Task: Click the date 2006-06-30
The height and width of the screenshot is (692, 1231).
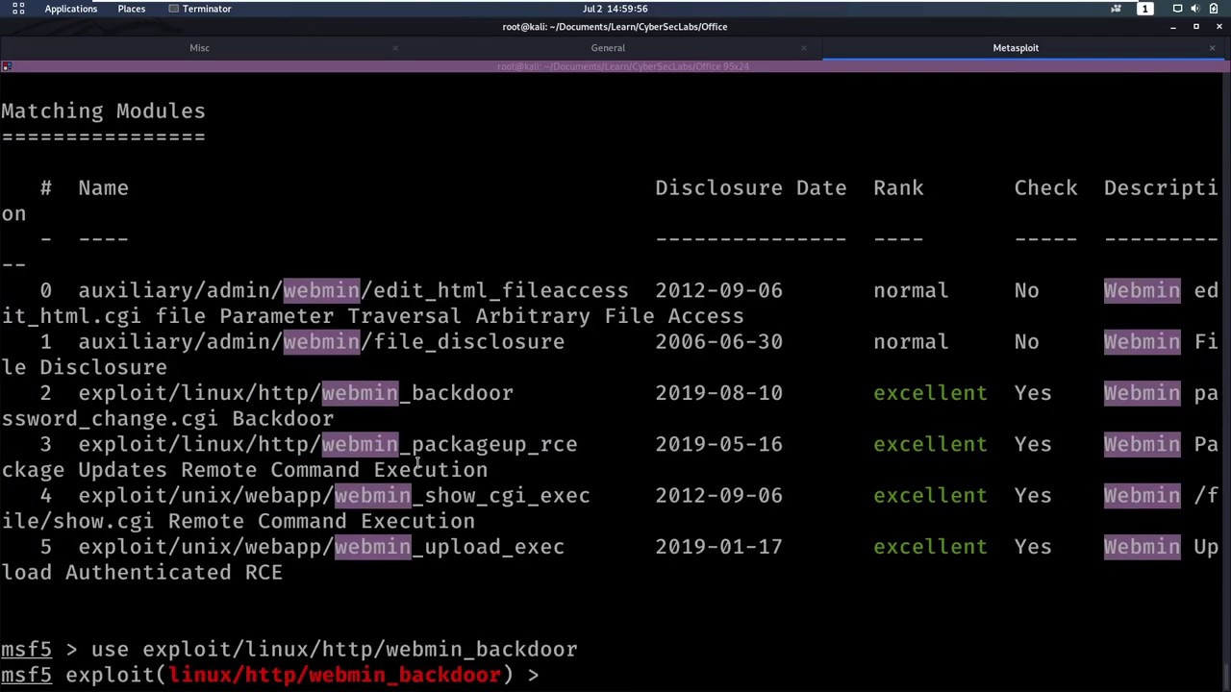Action: coord(718,342)
